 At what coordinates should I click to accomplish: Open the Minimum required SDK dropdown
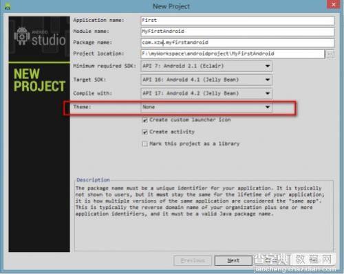pyautogui.click(x=206, y=66)
